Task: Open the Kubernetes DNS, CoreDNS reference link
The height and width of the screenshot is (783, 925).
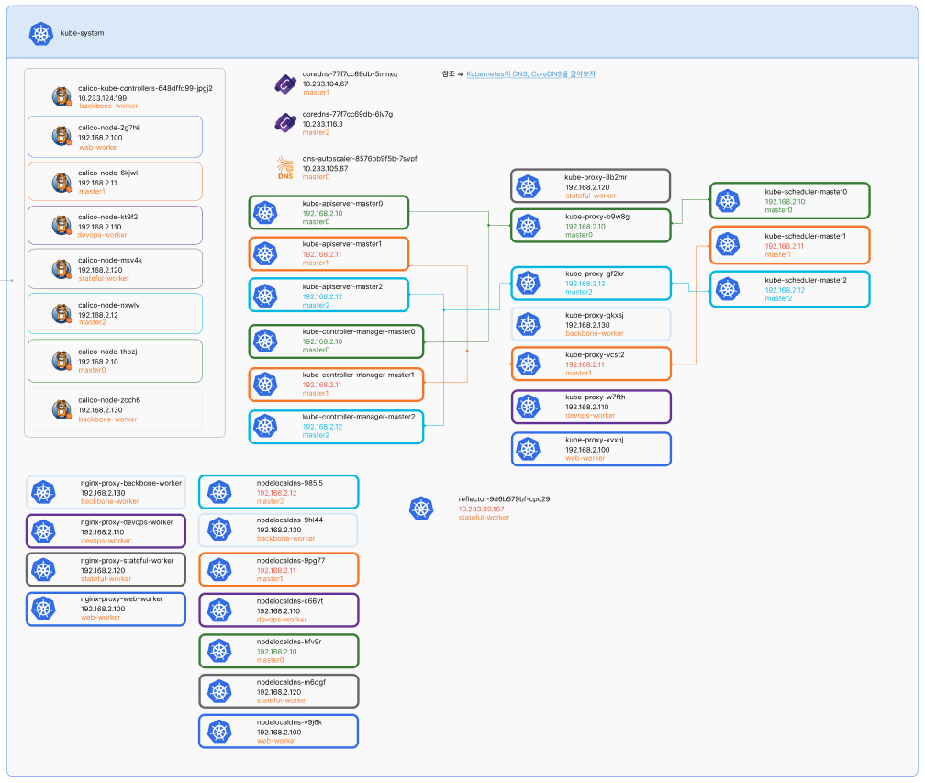Action: [x=530, y=74]
